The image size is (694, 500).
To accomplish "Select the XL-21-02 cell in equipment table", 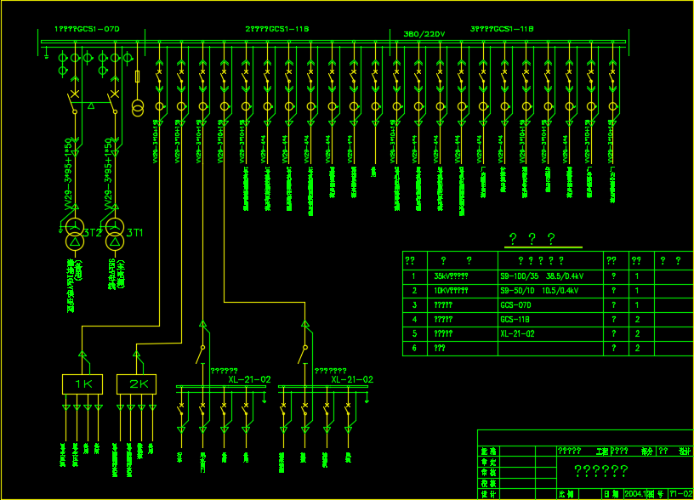I will coord(518,334).
